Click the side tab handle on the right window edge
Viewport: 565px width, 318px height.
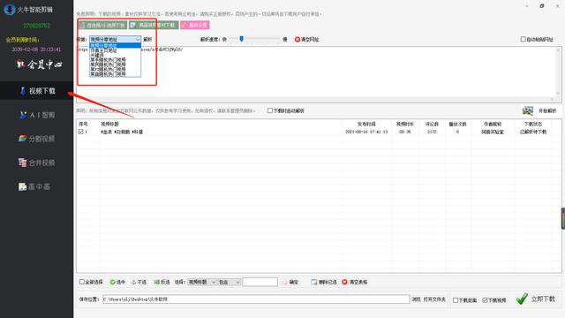pos(563,218)
